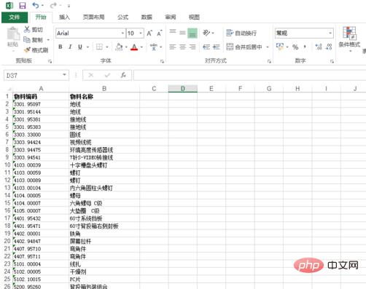Expand fill color dropdown arrow
The width and height of the screenshot is (366, 289).
click(x=126, y=47)
